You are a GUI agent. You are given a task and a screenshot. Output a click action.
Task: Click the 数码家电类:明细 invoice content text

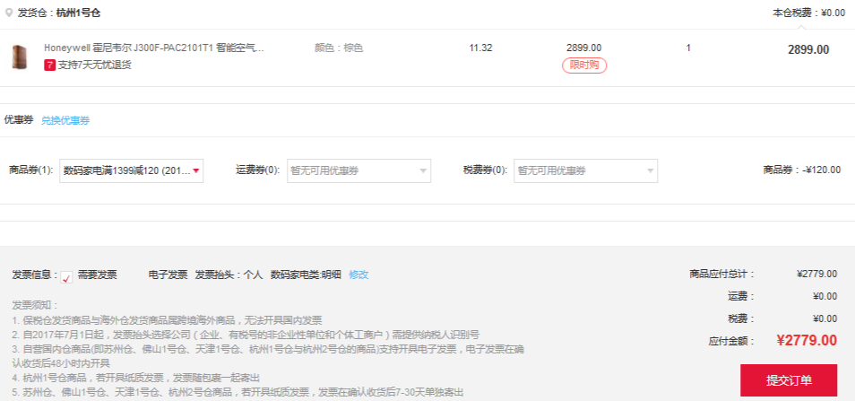pos(306,275)
